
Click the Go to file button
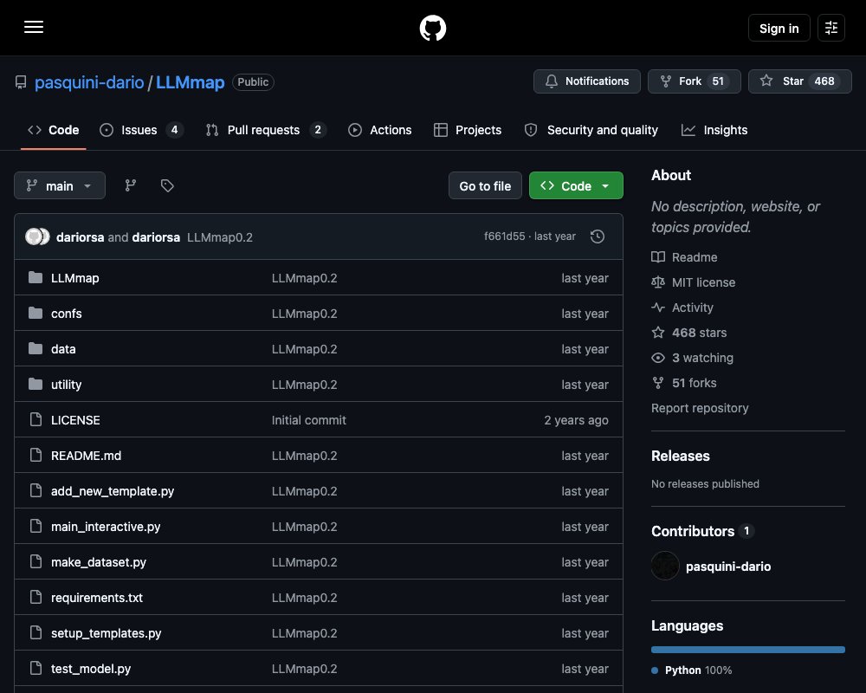pos(485,185)
